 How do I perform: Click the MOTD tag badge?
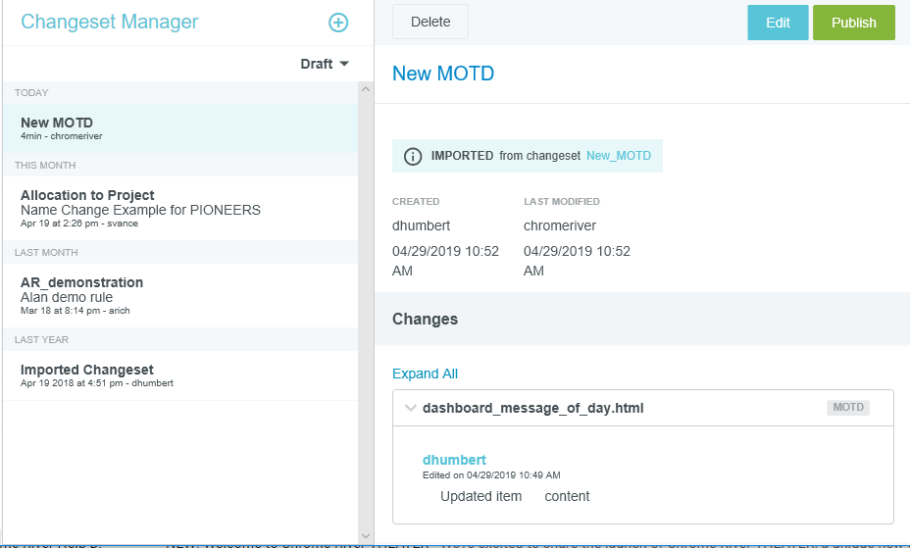pyautogui.click(x=847, y=407)
